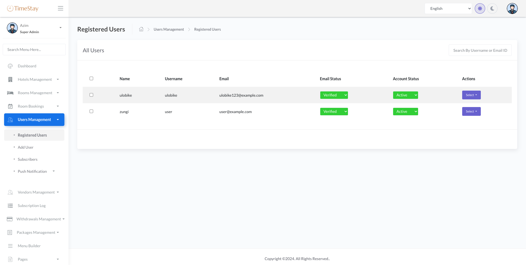
Task: Select the Dashboard icon in the sidebar
Action: point(10,66)
